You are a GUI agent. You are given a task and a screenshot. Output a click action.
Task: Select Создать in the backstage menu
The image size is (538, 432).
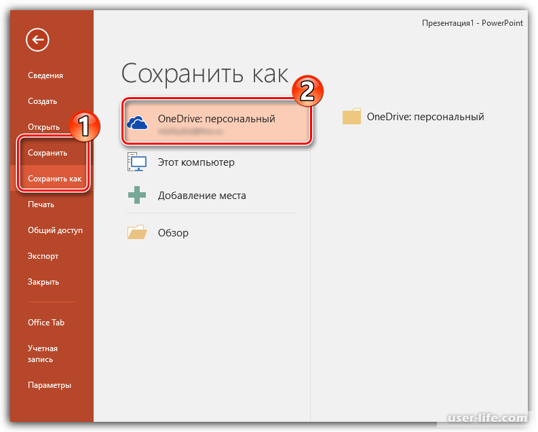(43, 101)
